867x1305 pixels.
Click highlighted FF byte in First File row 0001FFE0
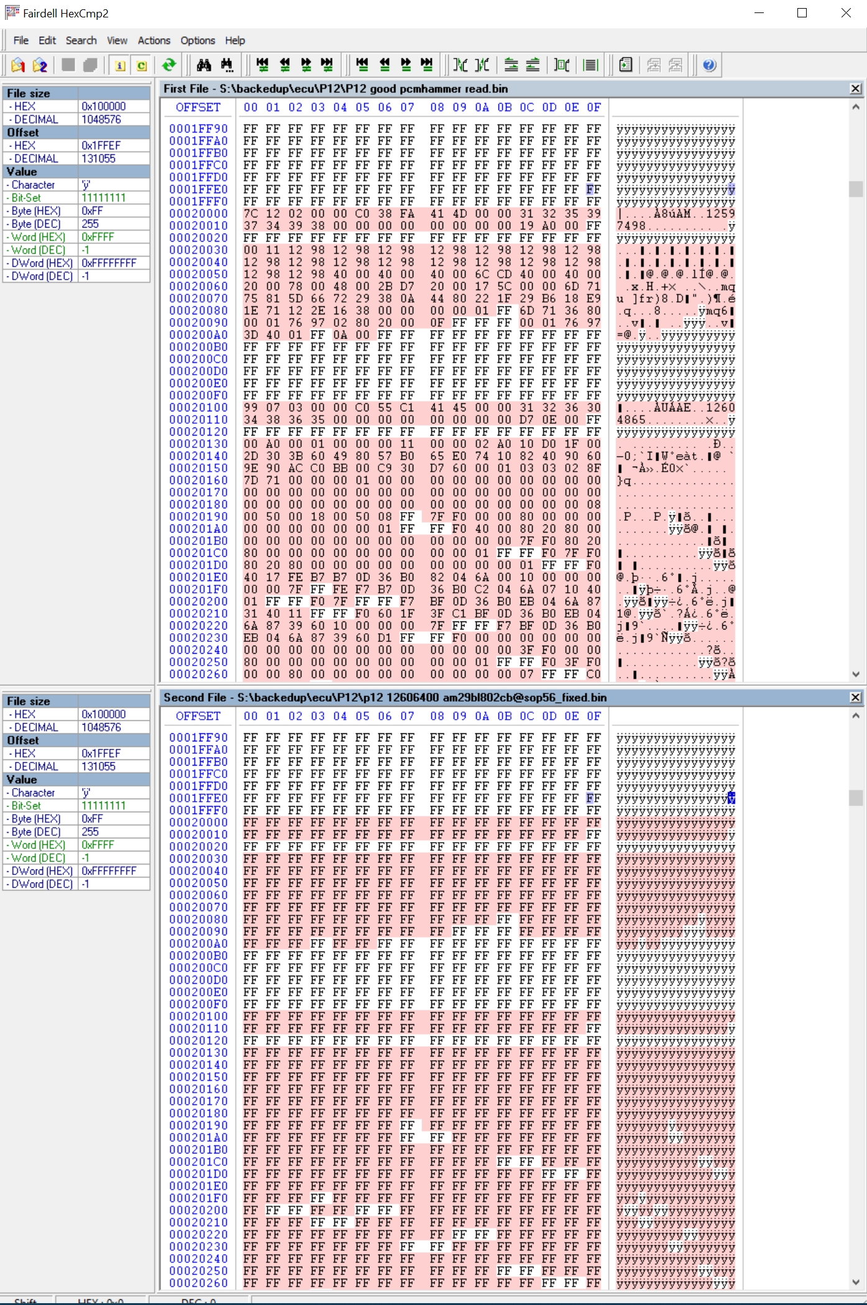tap(594, 190)
